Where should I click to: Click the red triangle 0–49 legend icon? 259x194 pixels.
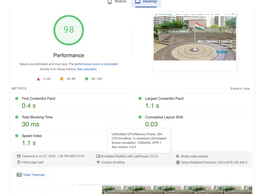click(39, 79)
